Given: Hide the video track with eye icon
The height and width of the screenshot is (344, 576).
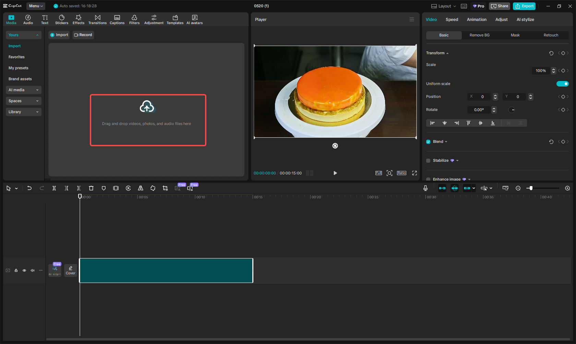Looking at the screenshot, I should click(24, 271).
